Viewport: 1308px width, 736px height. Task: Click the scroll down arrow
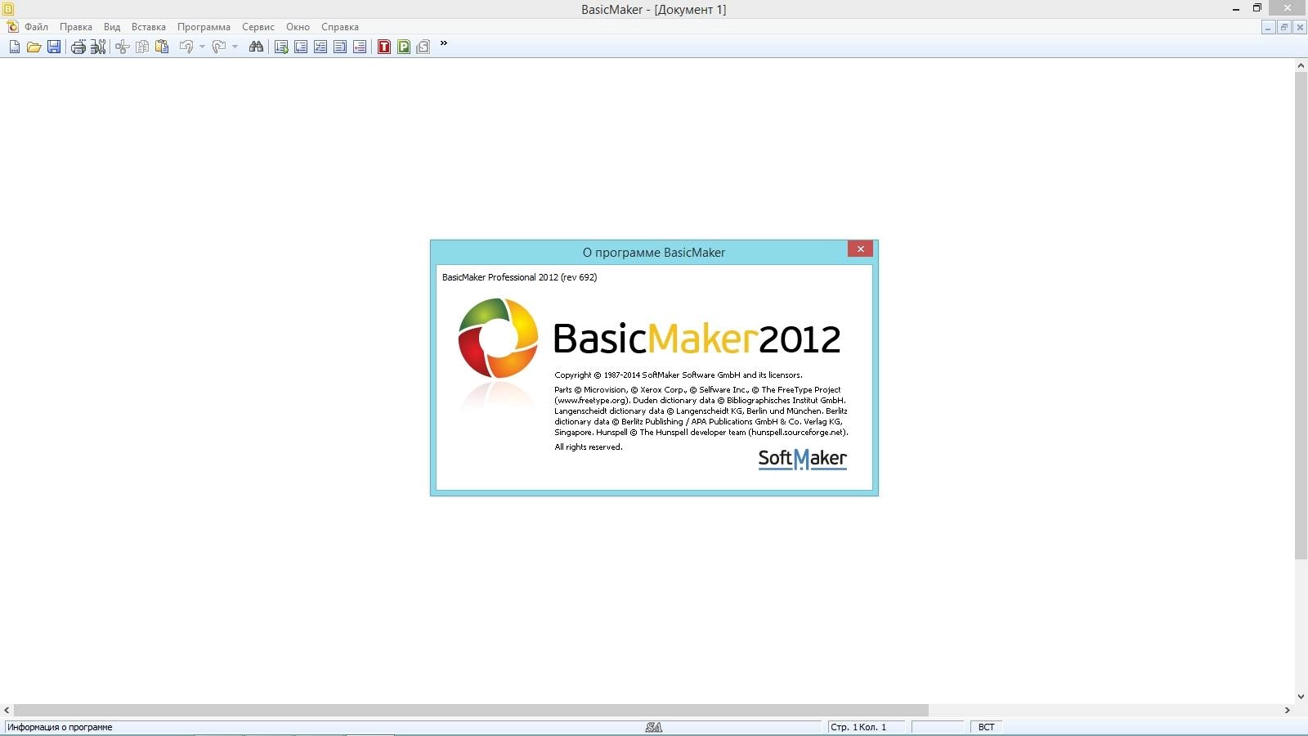1301,697
